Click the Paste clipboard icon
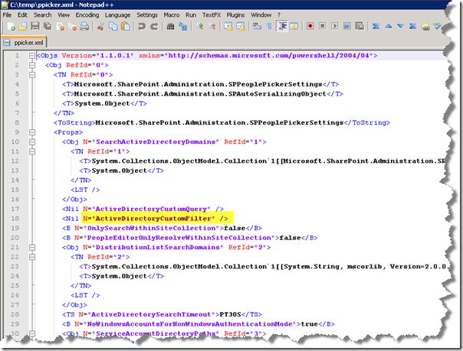 (x=126, y=27)
